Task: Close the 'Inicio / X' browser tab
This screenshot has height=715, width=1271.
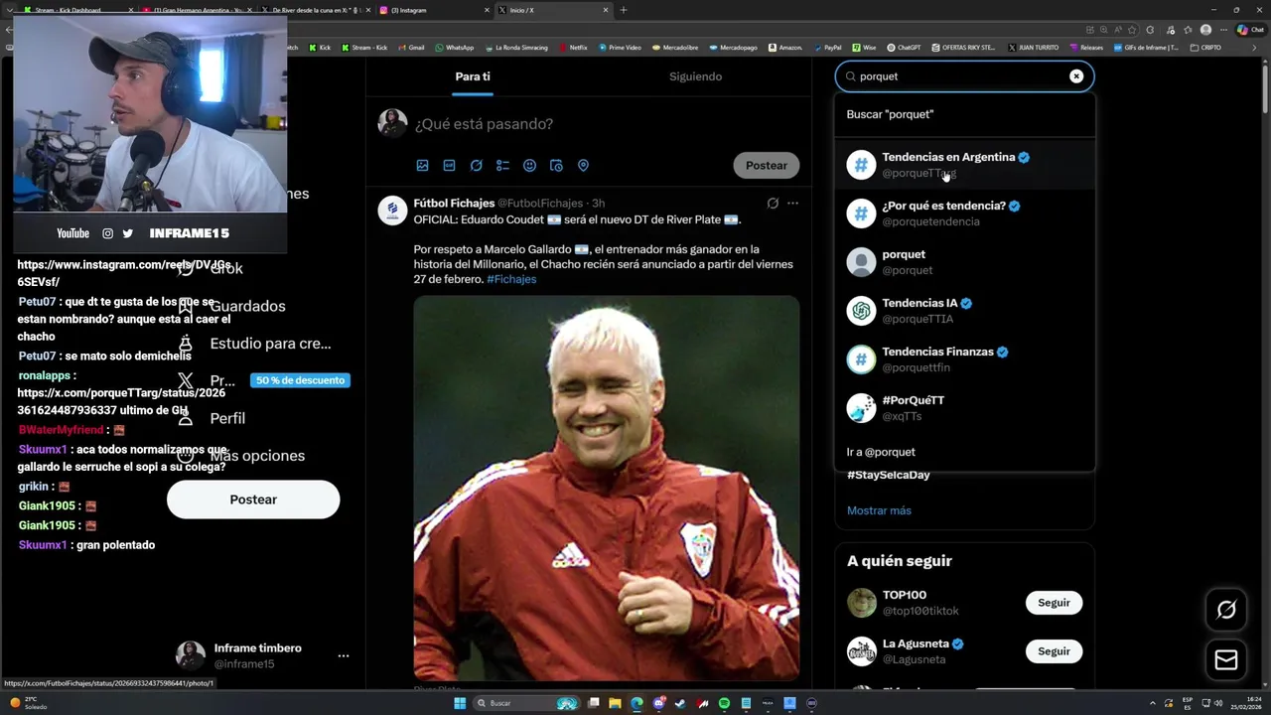Action: pos(606,10)
